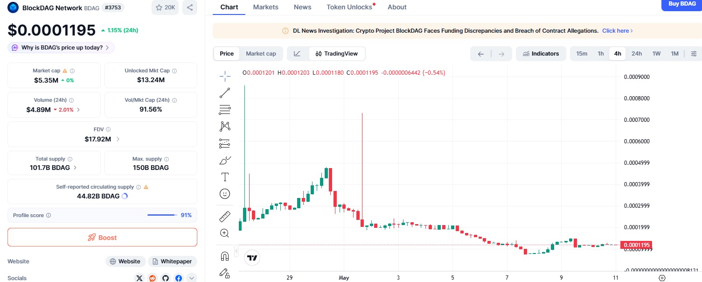The width and height of the screenshot is (702, 282).
Task: Open the Website link button
Action: pyautogui.click(x=125, y=261)
